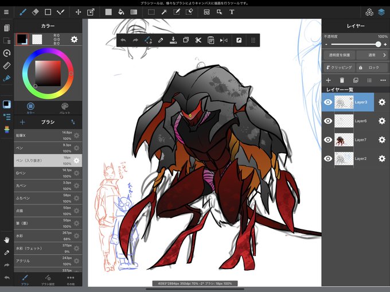Add a new layer with plus button
Viewport: 390px width, 292px height.
coord(328,80)
